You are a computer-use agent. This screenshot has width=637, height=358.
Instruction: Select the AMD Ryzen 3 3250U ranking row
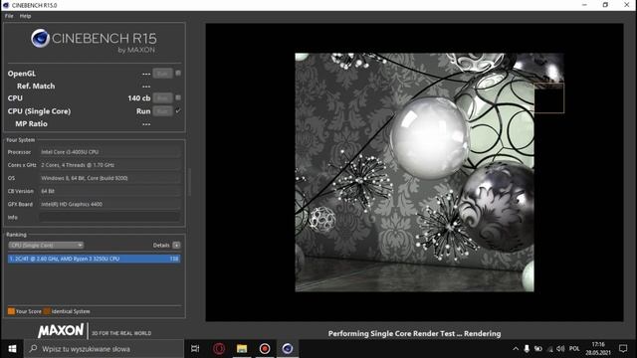(94, 259)
